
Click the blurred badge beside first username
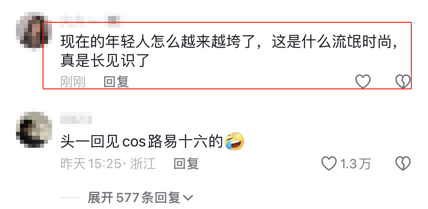point(114,19)
